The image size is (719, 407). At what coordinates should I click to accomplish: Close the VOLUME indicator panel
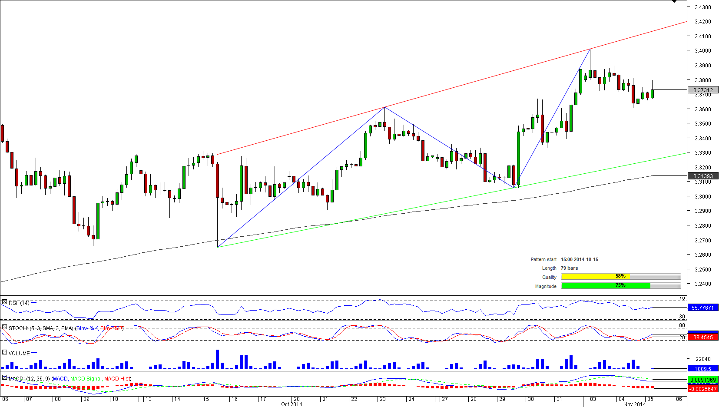(4, 352)
